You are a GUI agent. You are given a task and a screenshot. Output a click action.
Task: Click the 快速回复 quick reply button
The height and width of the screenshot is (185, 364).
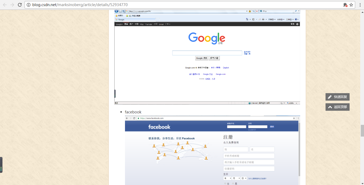point(338,97)
